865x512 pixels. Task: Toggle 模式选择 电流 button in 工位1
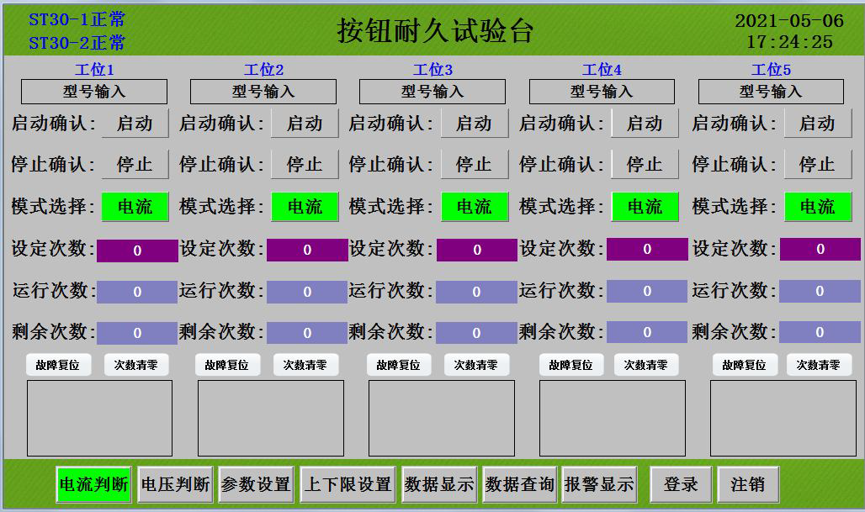(x=135, y=207)
